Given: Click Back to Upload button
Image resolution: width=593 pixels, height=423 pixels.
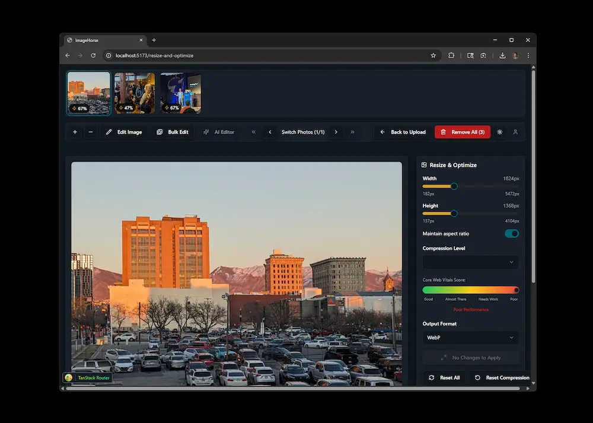Looking at the screenshot, I should tap(403, 132).
